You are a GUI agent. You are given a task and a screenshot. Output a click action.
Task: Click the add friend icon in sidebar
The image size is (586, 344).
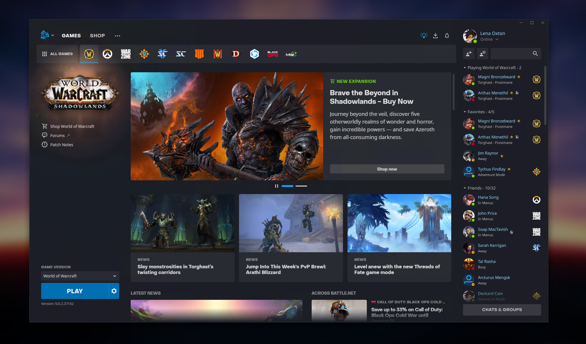pyautogui.click(x=469, y=53)
